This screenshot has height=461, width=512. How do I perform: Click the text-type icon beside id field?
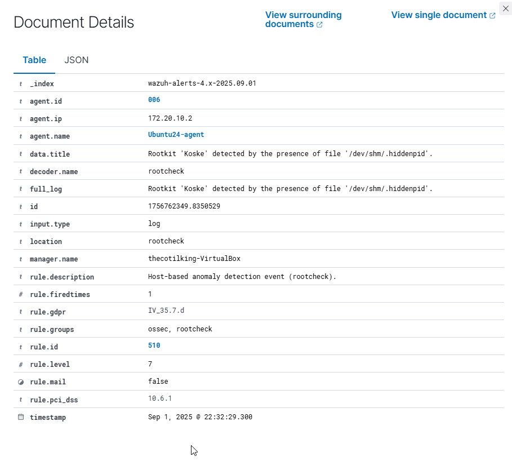click(x=21, y=206)
